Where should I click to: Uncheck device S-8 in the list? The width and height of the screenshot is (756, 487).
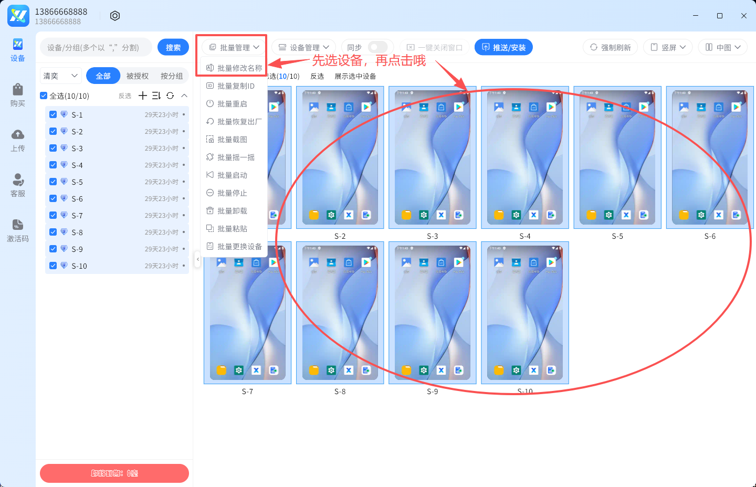tap(53, 232)
